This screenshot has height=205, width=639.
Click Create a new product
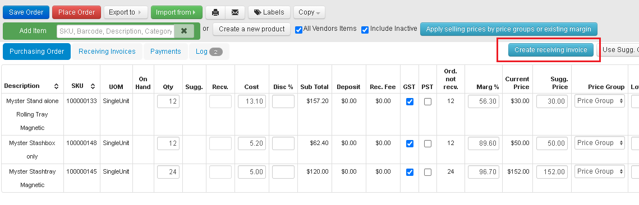251,29
